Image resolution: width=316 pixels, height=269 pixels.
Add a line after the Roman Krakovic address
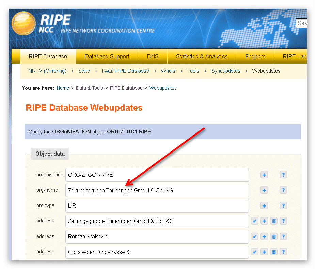tap(264, 237)
